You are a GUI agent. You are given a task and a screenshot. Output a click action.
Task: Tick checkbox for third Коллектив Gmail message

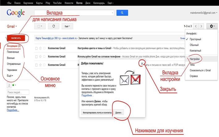click(36, 65)
